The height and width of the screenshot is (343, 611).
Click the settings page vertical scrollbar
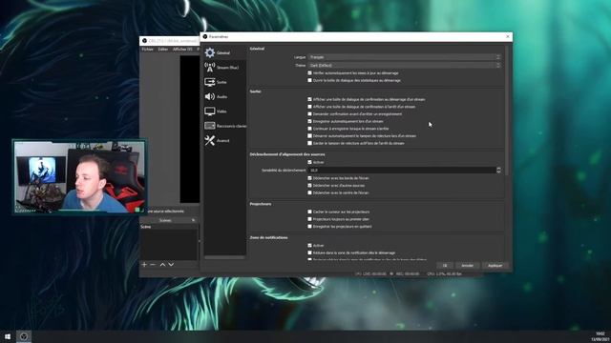pyautogui.click(x=507, y=111)
